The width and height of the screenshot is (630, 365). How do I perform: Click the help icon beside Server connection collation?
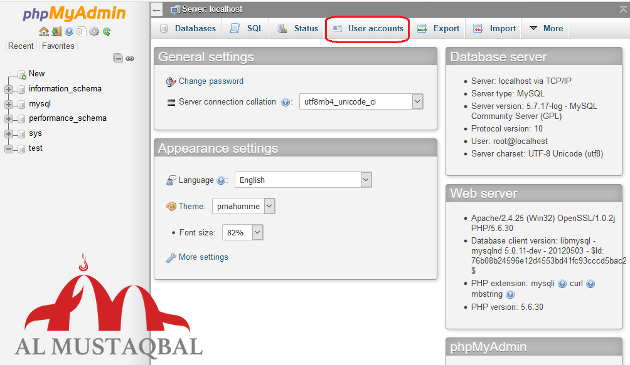point(286,101)
